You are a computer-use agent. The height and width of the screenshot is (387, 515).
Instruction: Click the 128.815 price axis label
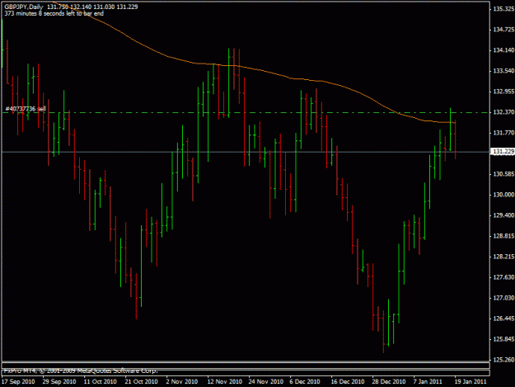[503, 236]
